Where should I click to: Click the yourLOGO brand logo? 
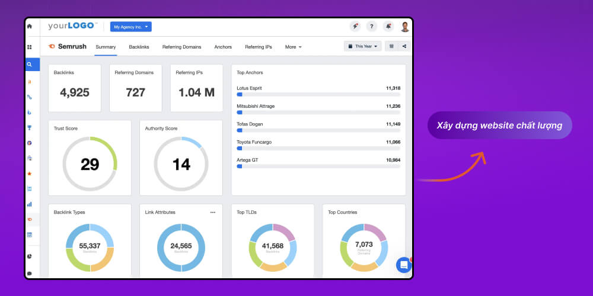(x=72, y=26)
